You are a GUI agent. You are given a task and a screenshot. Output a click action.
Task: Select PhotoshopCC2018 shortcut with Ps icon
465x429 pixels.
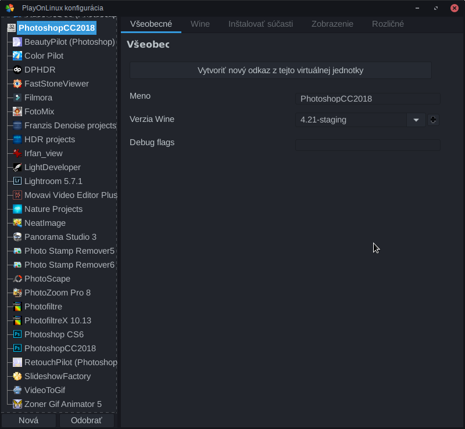[x=60, y=348]
